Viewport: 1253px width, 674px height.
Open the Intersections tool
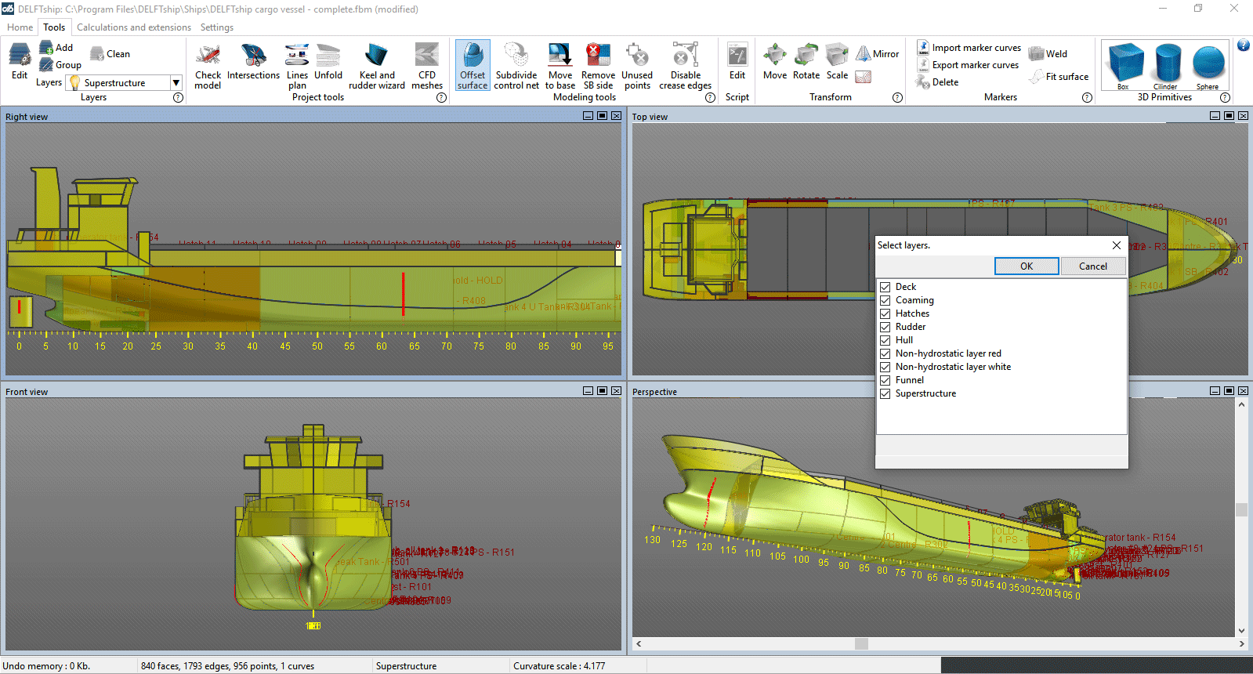253,63
